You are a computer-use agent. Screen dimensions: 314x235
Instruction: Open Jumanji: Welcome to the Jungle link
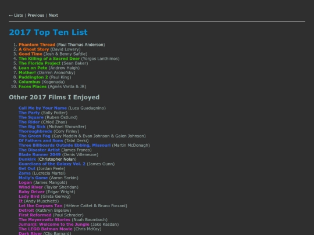point(54,225)
